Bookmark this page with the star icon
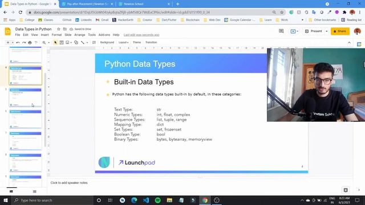The width and height of the screenshot is (365, 205). [x=282, y=12]
